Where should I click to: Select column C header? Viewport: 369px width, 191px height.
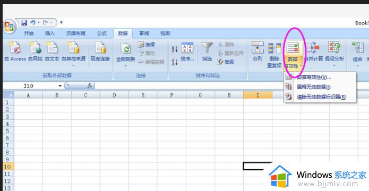pyautogui.click(x=85, y=95)
